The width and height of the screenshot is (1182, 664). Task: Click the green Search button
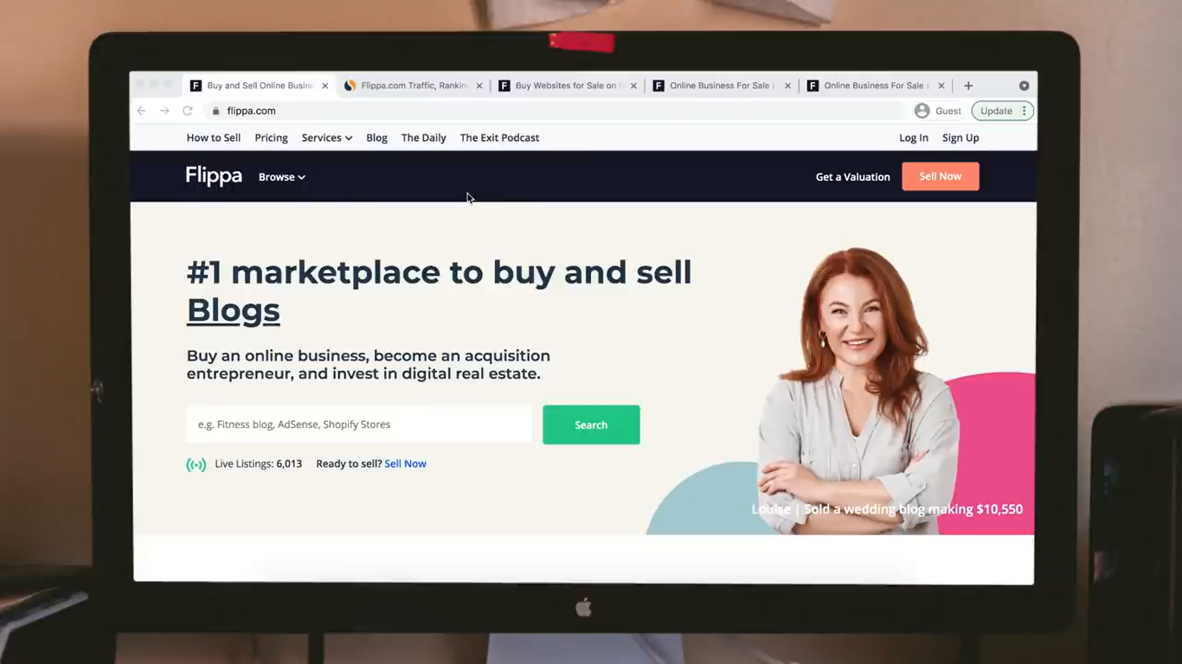(x=591, y=425)
